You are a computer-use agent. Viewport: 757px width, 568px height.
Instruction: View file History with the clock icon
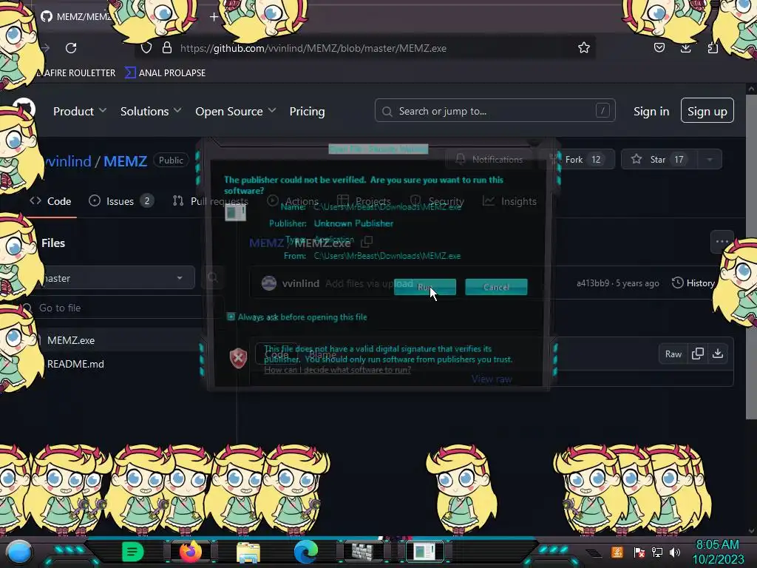[x=693, y=283]
